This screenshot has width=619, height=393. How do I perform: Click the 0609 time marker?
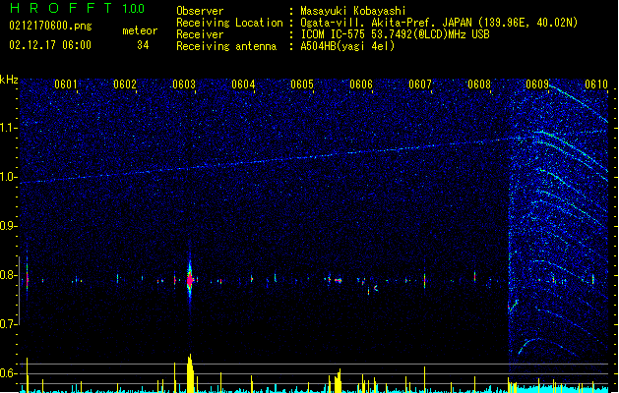click(537, 84)
